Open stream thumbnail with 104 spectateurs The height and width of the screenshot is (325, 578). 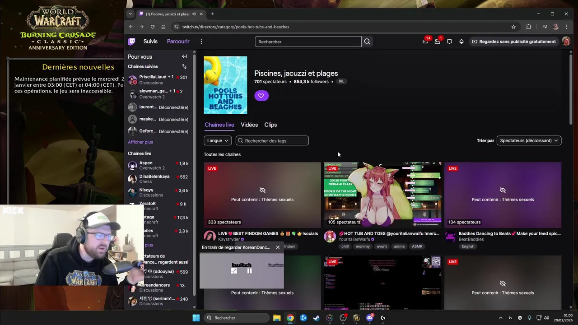(503, 195)
